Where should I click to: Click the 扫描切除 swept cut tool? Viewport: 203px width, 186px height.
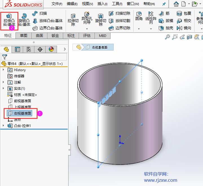[119, 13]
